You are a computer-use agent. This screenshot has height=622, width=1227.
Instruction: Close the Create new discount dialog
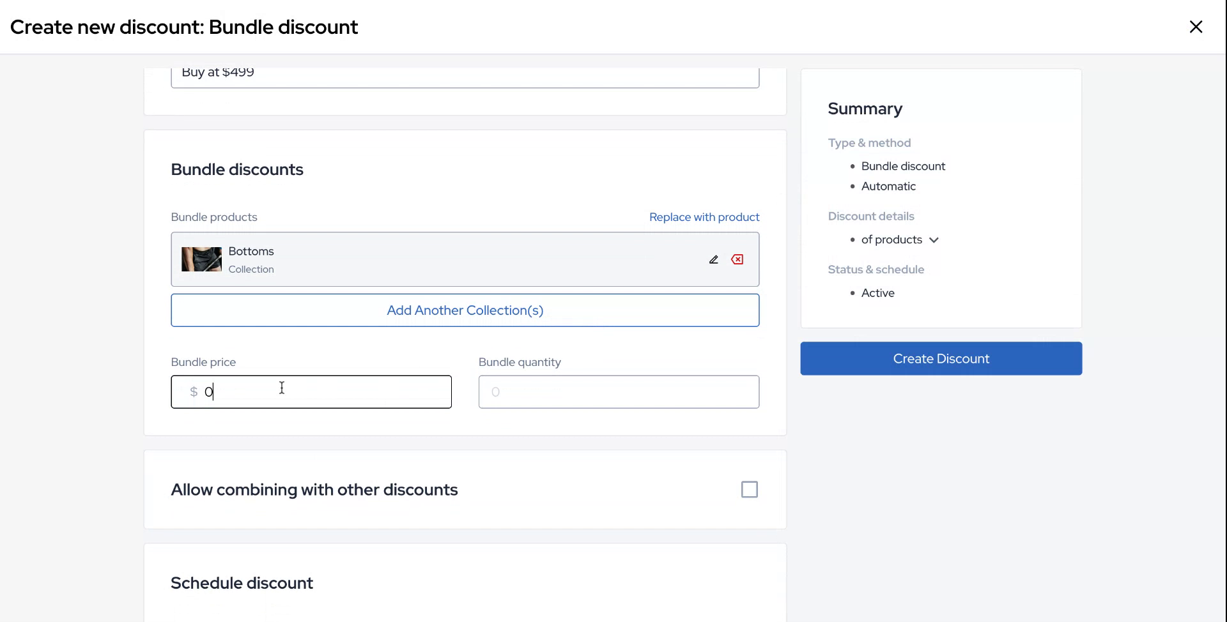[x=1196, y=27]
